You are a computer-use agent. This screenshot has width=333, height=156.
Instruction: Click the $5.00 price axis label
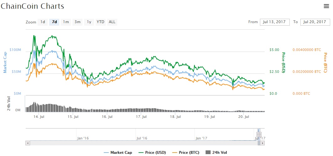[274, 50]
